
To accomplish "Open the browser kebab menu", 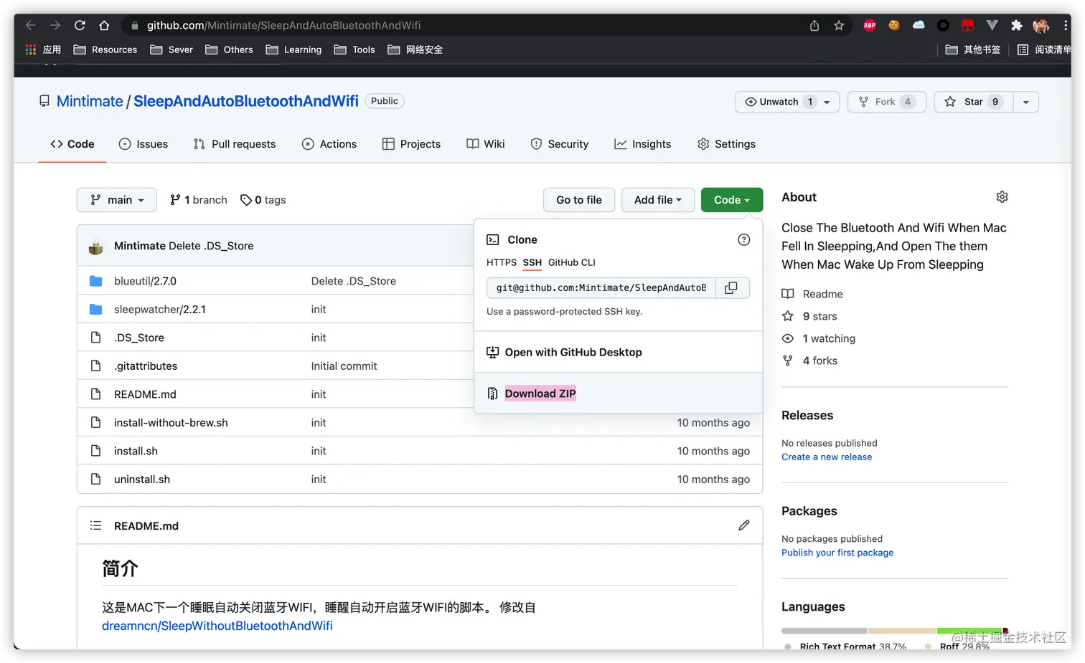I will tap(1066, 25).
